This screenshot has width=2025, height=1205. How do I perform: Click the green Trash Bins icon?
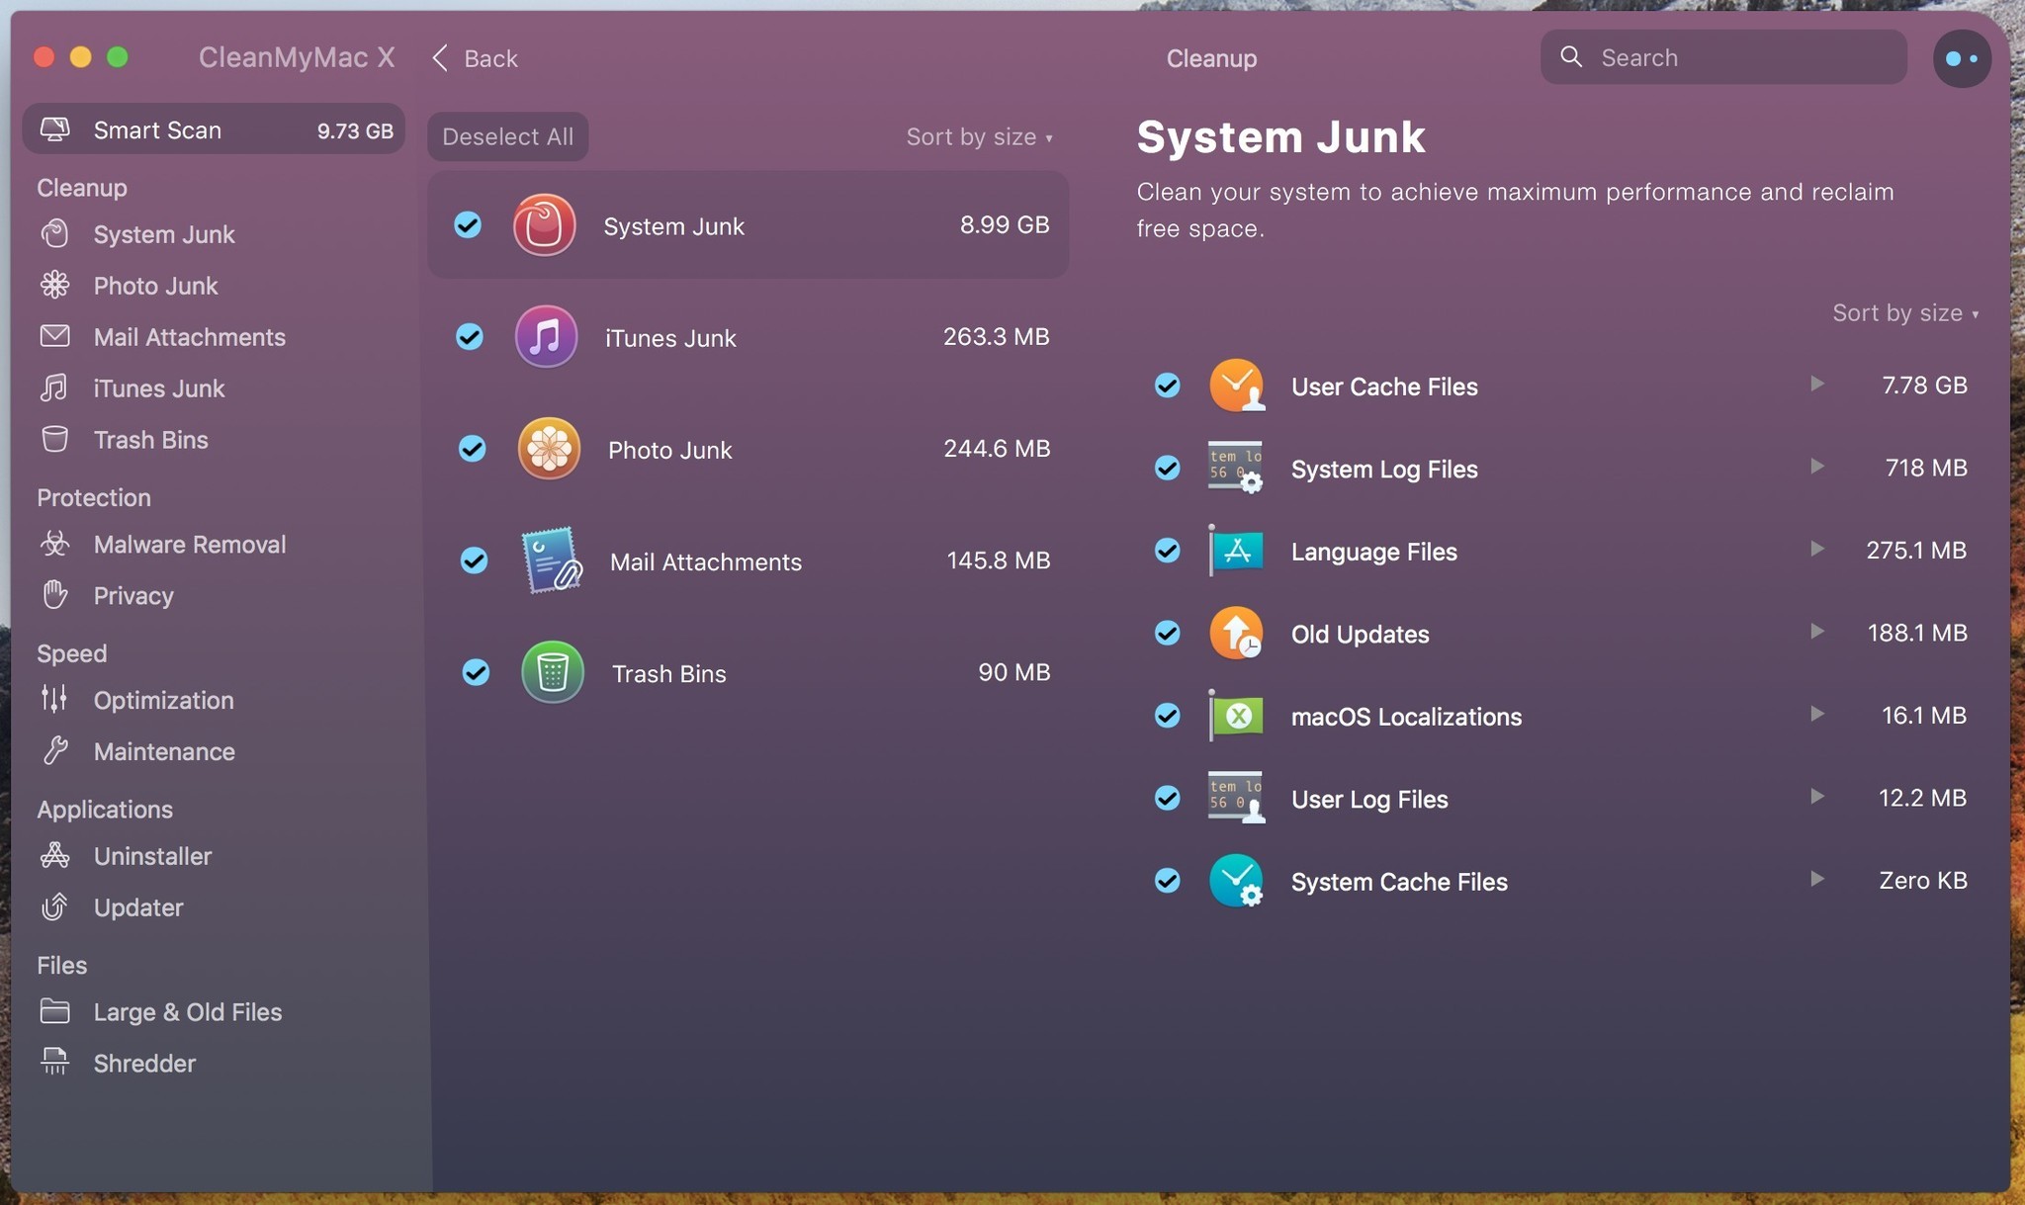[x=552, y=672]
